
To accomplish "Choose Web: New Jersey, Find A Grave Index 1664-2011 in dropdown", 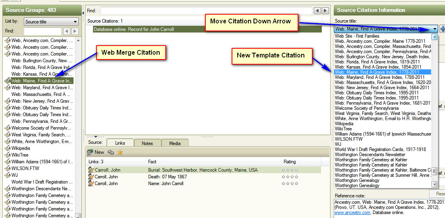I will [383, 88].
